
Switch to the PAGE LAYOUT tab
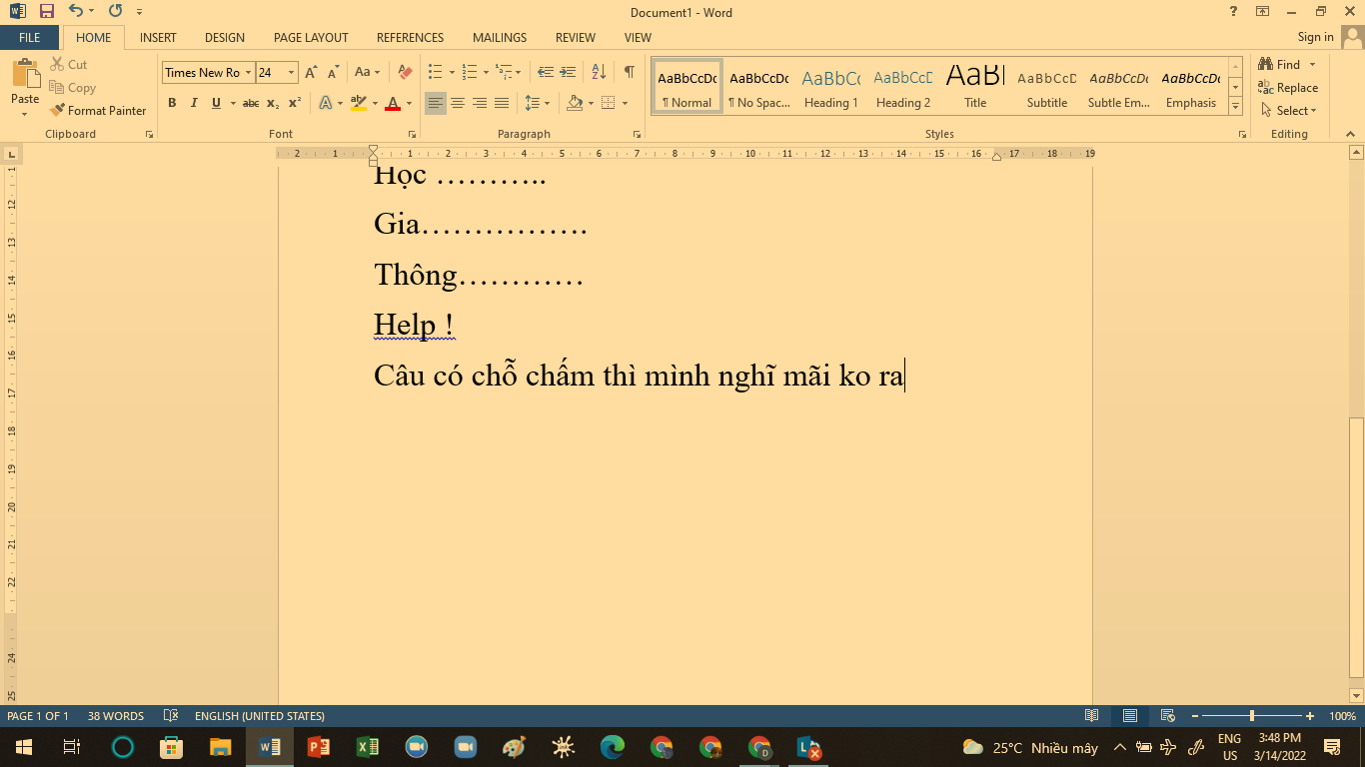coord(311,37)
